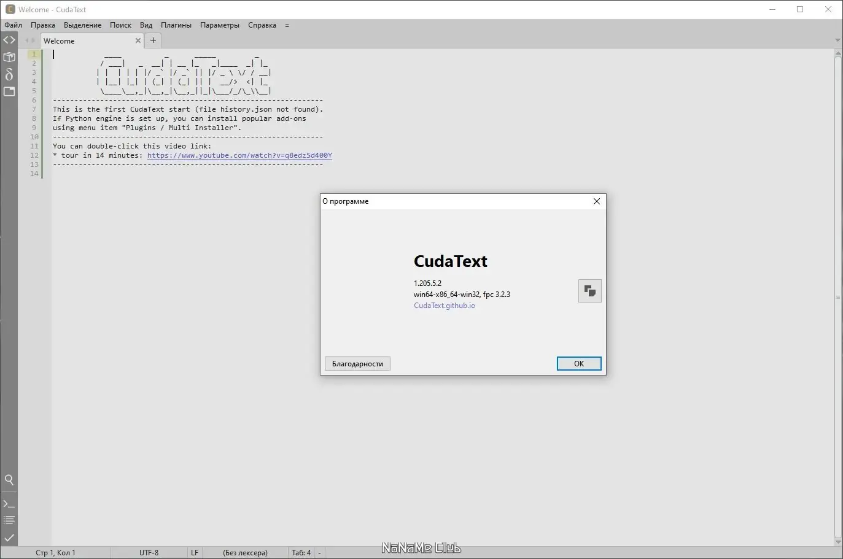
Task: Open the Project manager box icon in sidebar
Action: (9, 57)
